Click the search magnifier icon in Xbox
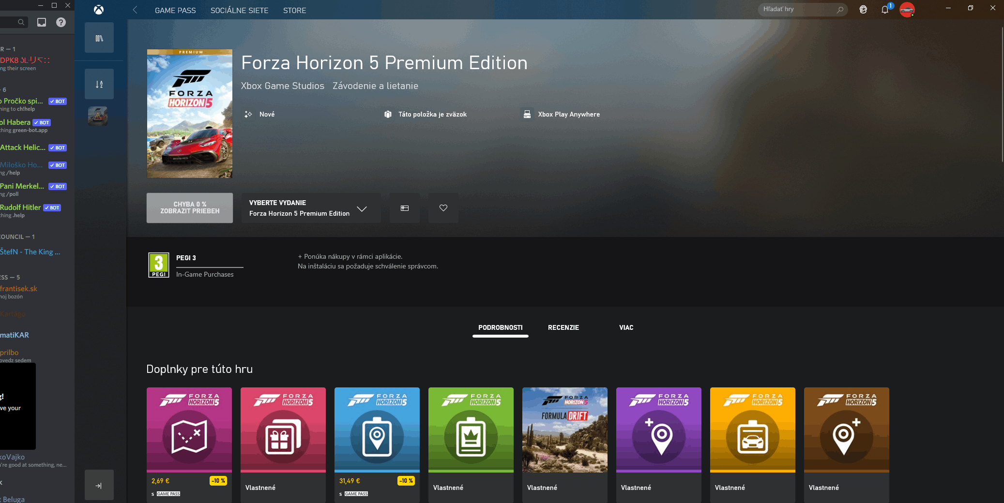1004x503 pixels. coord(840,10)
